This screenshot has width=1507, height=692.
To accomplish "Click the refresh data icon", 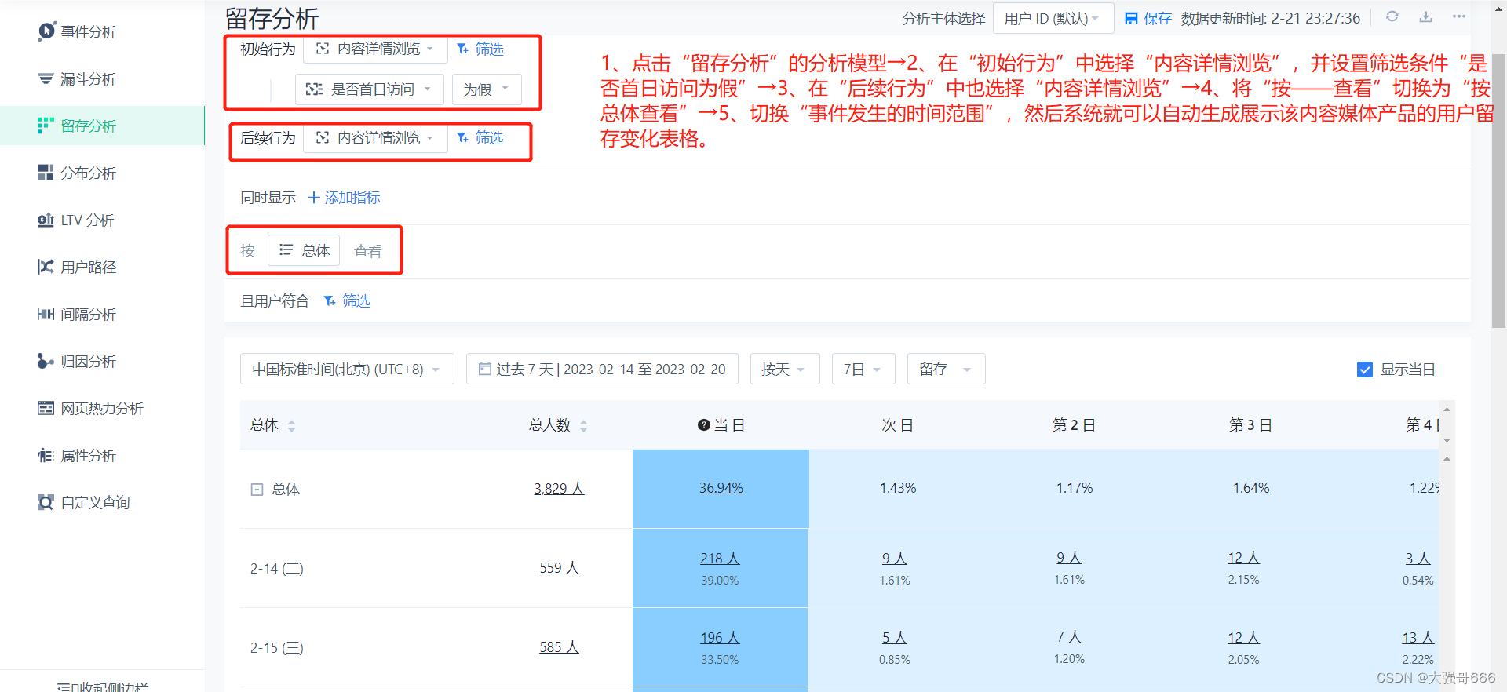I will pos(1392,16).
